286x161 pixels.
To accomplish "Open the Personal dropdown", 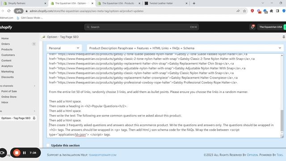I will click(x=64, y=48).
